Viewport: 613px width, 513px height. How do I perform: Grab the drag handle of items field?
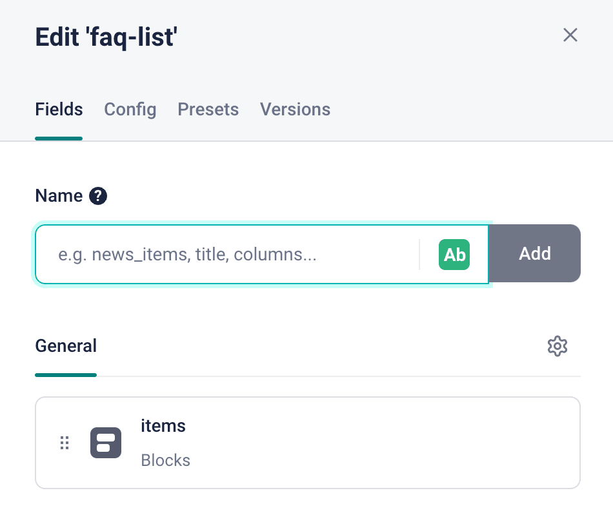pos(65,443)
